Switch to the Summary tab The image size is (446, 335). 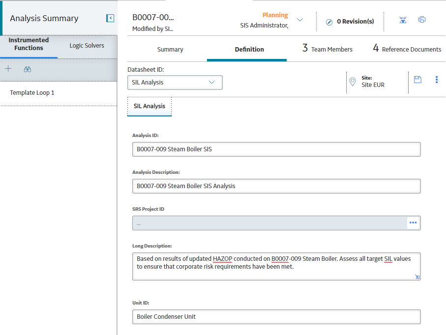tap(170, 50)
